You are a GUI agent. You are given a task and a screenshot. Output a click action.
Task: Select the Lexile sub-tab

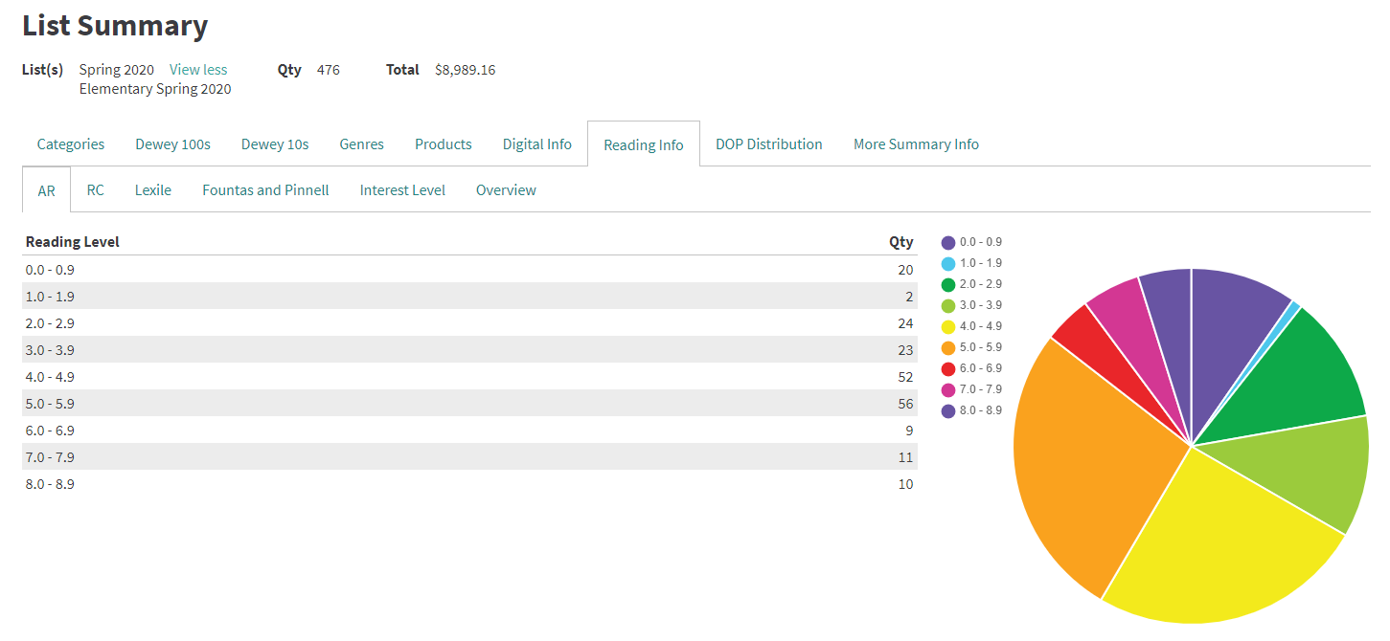click(153, 189)
